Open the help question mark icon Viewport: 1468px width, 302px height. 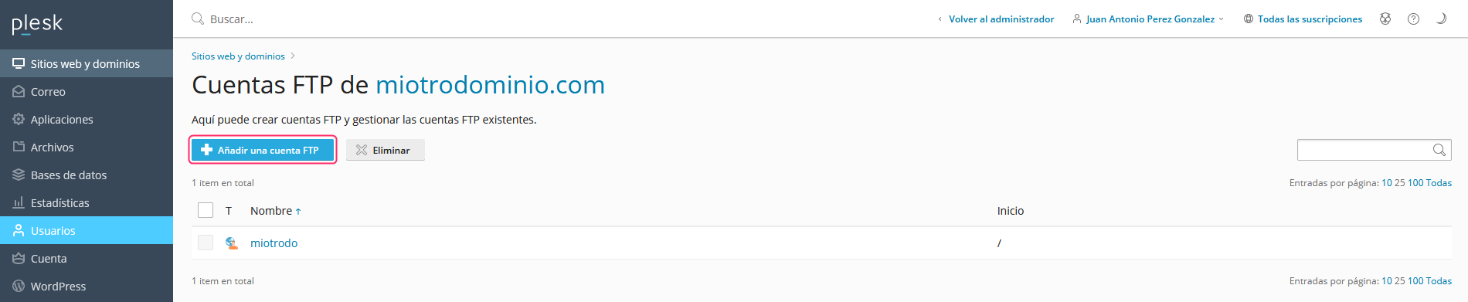(x=1413, y=19)
